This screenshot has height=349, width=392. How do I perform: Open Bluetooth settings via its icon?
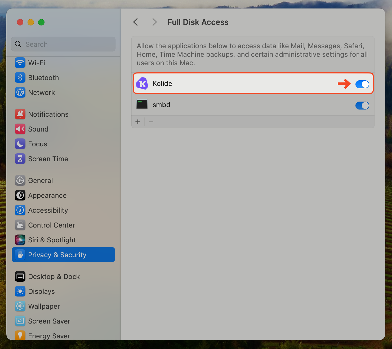pyautogui.click(x=20, y=77)
